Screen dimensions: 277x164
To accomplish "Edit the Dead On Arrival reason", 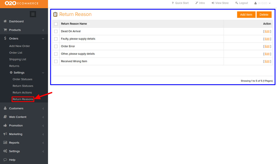I will click(x=267, y=31).
